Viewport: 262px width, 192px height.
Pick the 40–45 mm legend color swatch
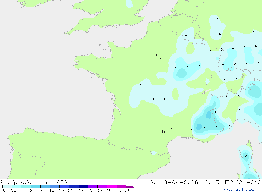click(112, 187)
